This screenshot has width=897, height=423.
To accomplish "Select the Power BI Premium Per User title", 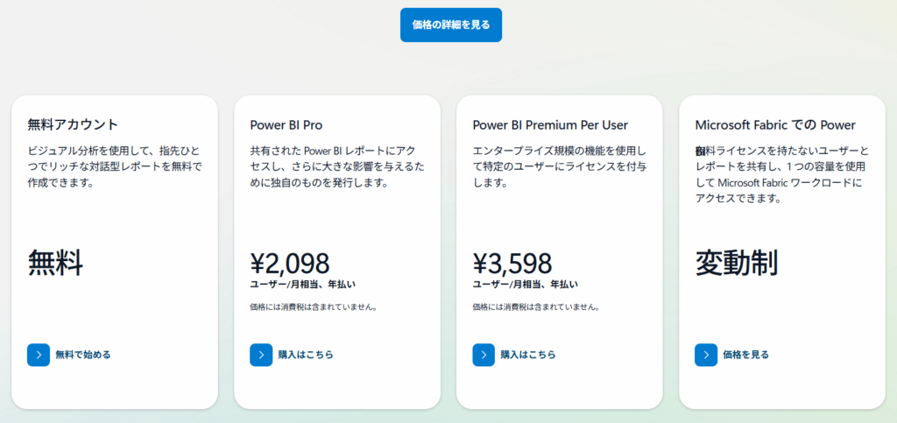I will click(550, 125).
